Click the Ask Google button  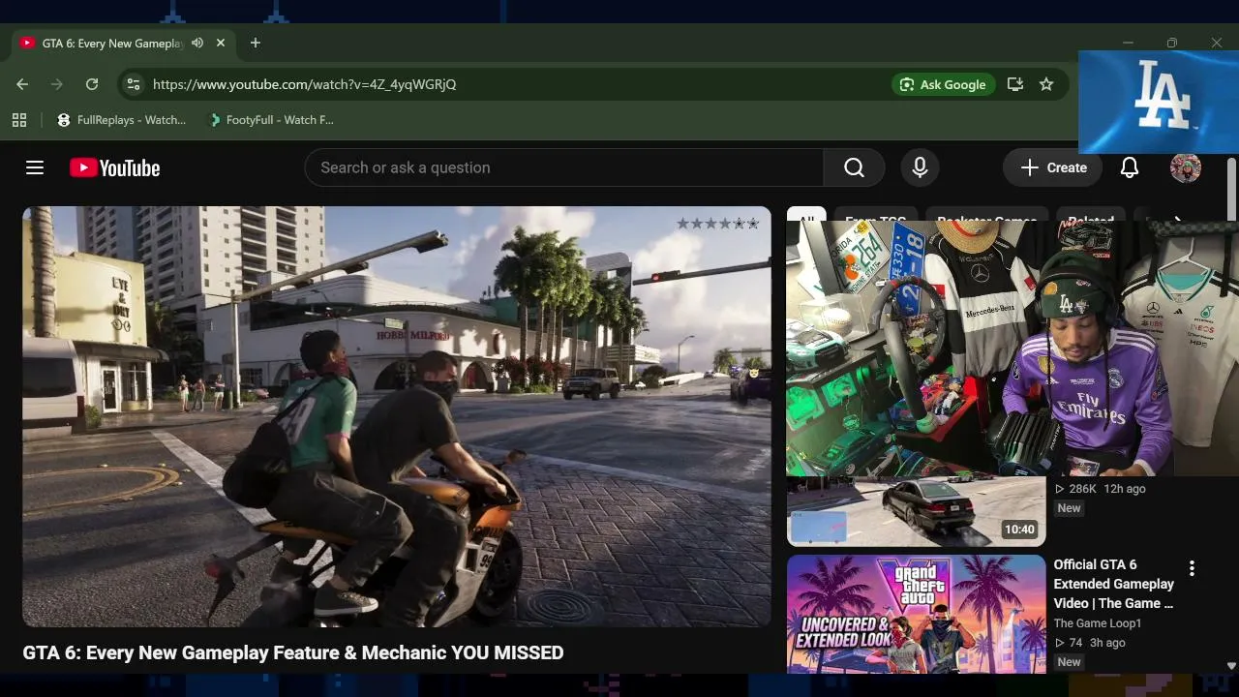943,84
